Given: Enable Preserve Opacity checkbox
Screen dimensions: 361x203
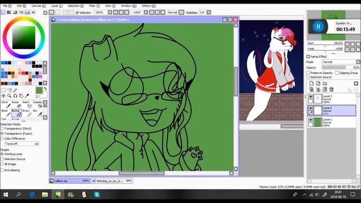Looking at the screenshot, I should click(309, 73).
